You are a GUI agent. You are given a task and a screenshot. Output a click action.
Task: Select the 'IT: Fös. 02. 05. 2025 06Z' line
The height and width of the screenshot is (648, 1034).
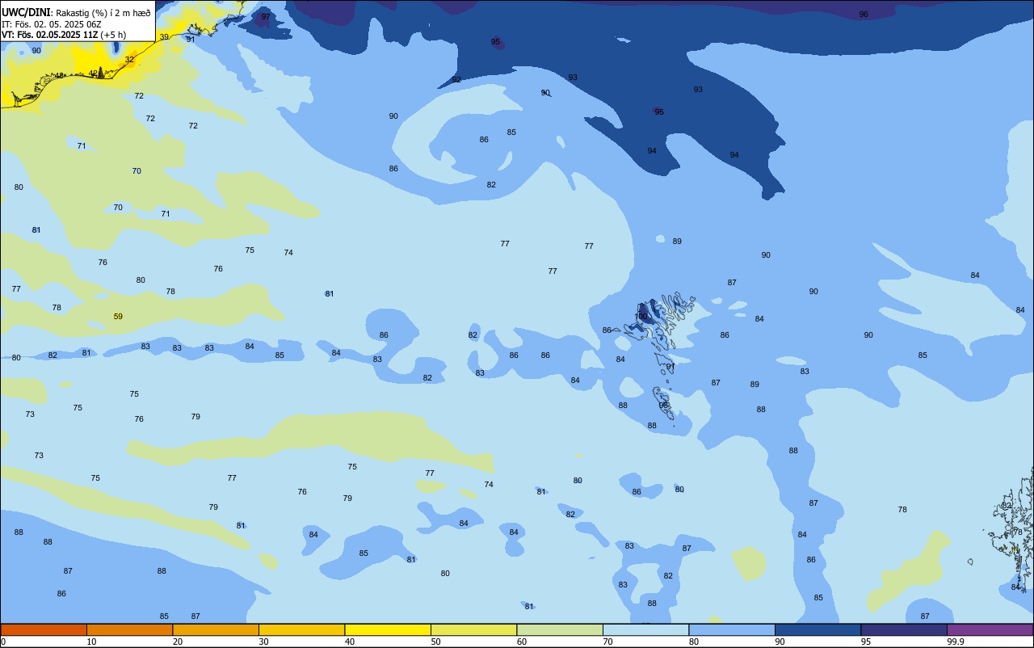(x=52, y=23)
